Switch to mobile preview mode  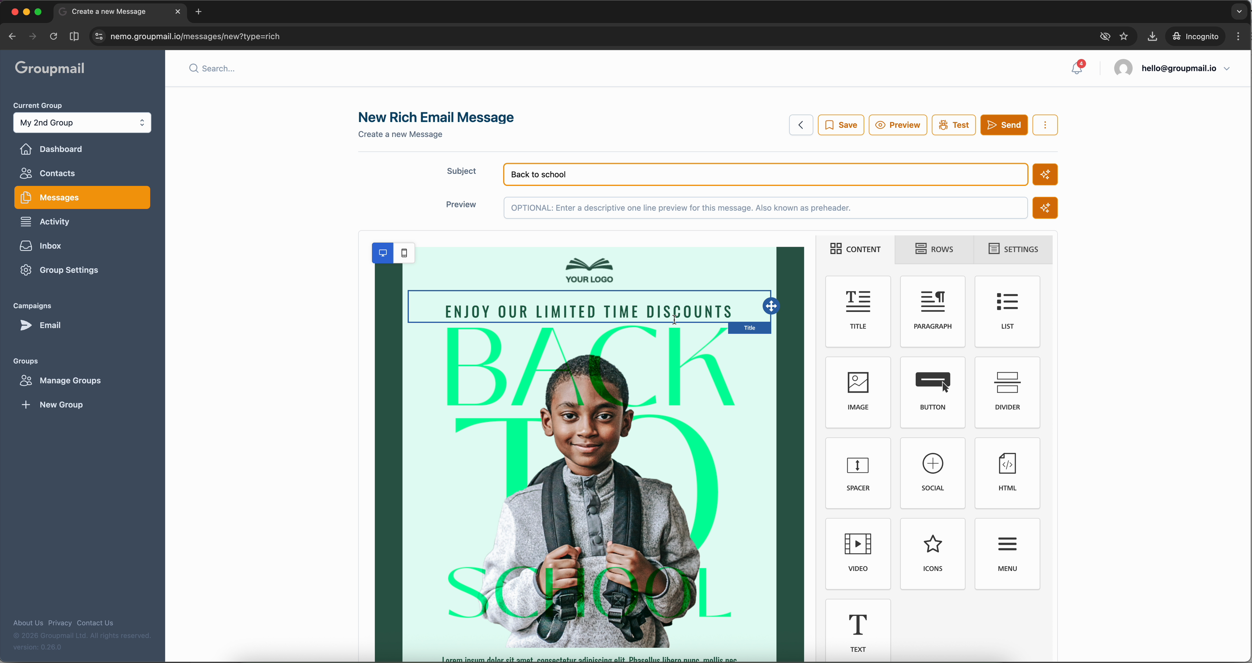pyautogui.click(x=404, y=253)
